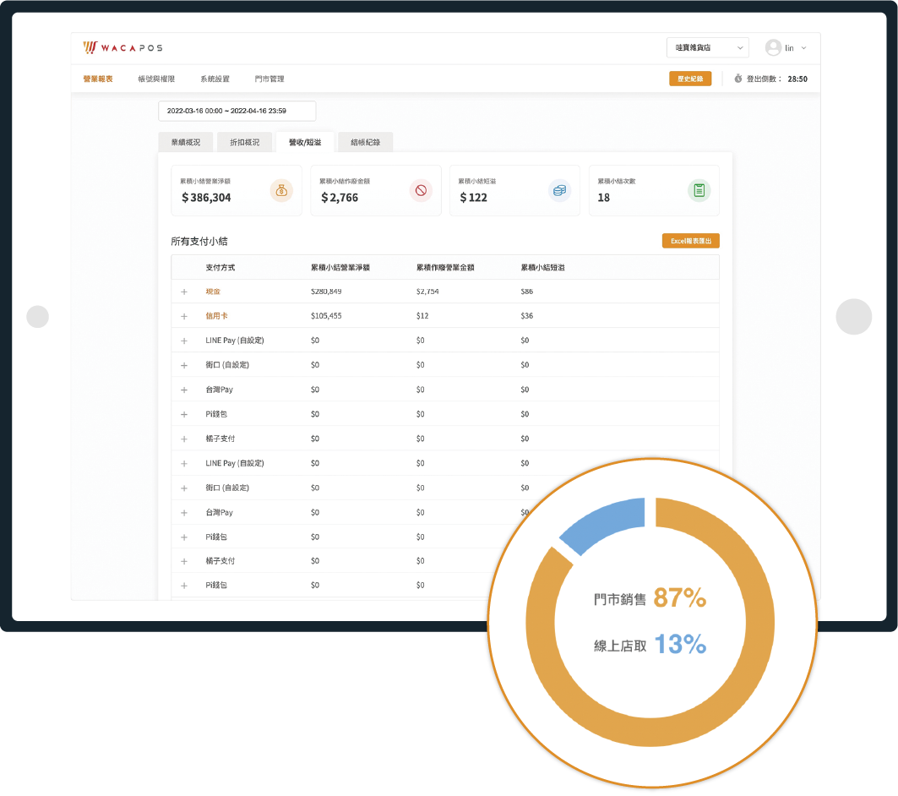Expand the 信用卡 payment row
The height and width of the screenshot is (796, 898).
coord(183,316)
